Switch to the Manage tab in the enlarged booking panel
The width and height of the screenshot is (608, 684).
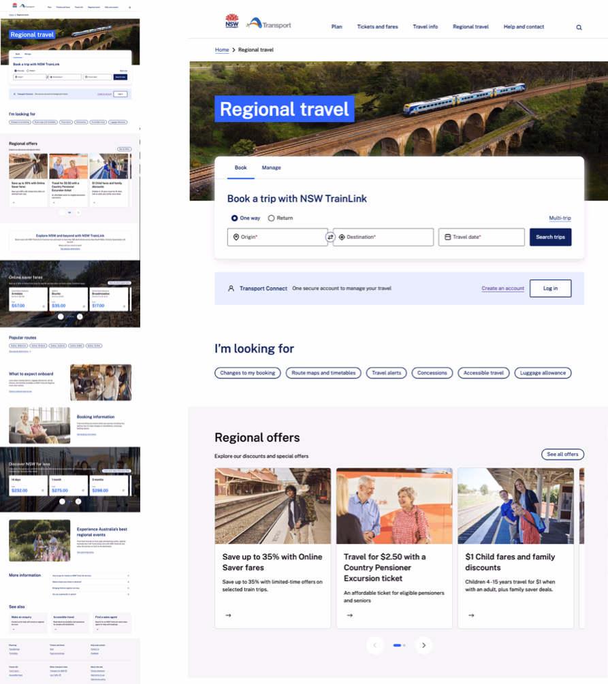click(271, 168)
